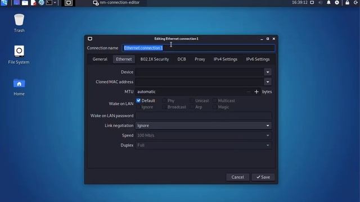Select the Ethernet tab
The image size is (360, 202).
[x=124, y=59]
